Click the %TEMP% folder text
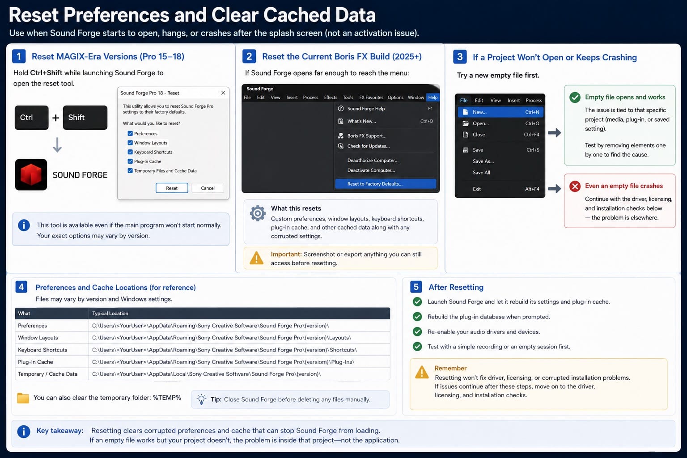The height and width of the screenshot is (458, 687). [167, 398]
